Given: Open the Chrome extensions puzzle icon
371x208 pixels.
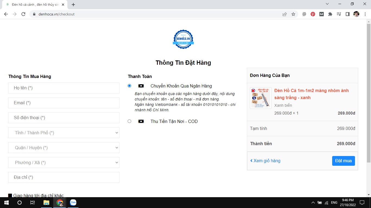Looking at the screenshot, I should (330, 14).
